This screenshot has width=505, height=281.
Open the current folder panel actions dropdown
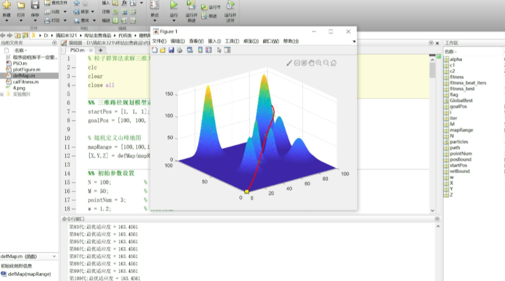(56, 43)
